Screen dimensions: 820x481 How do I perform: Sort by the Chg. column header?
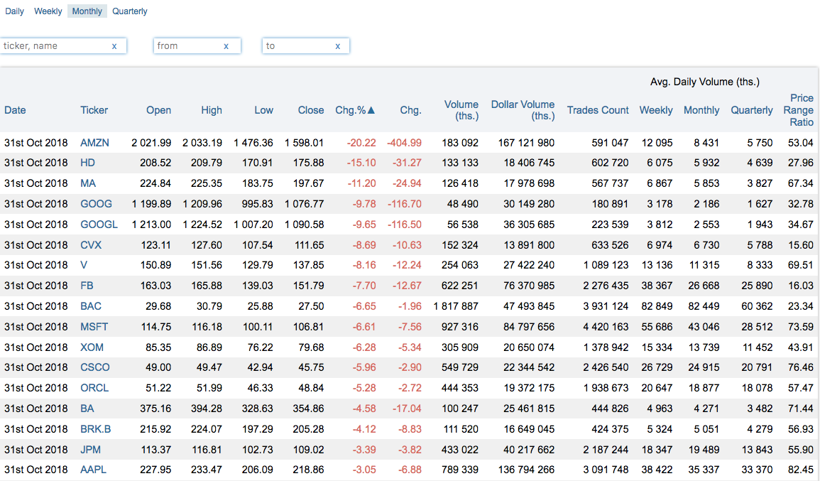[410, 110]
